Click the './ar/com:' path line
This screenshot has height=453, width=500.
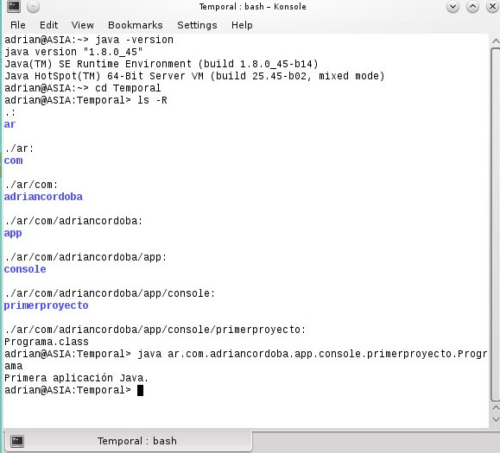[x=31, y=185]
